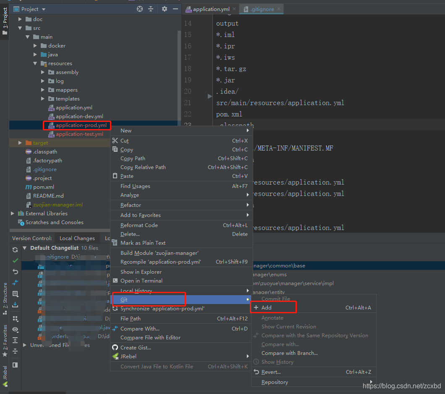The height and width of the screenshot is (394, 445).
Task: Select pom.xml in project tree
Action: coord(43,187)
